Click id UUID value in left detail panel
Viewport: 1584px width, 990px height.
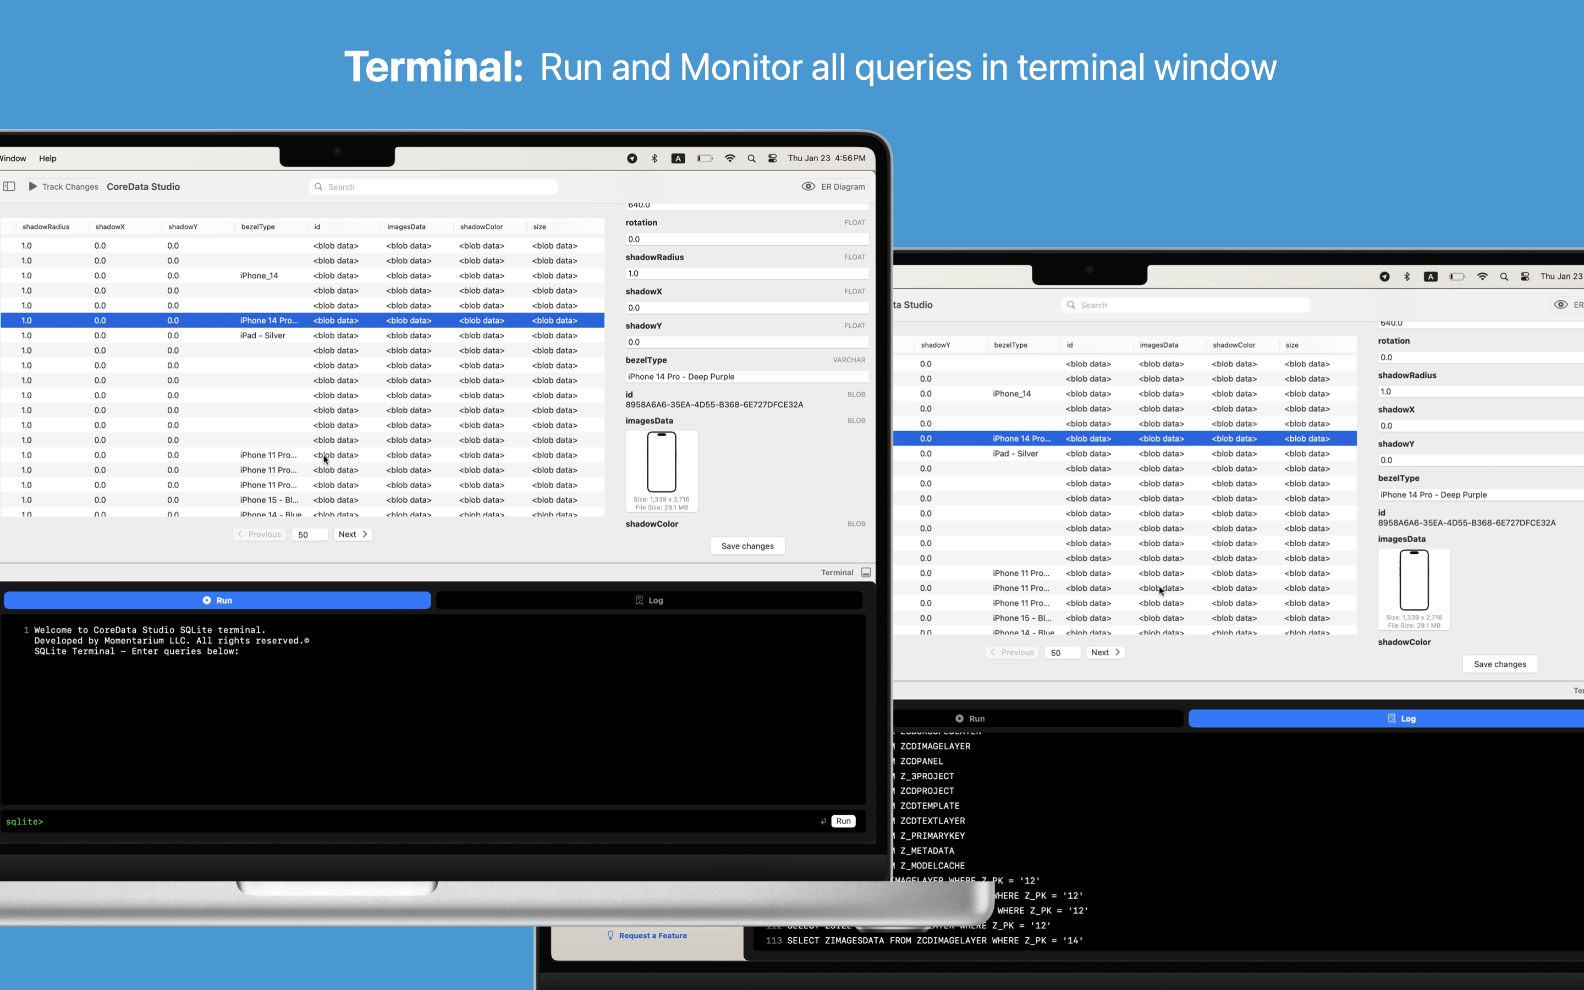(x=714, y=405)
